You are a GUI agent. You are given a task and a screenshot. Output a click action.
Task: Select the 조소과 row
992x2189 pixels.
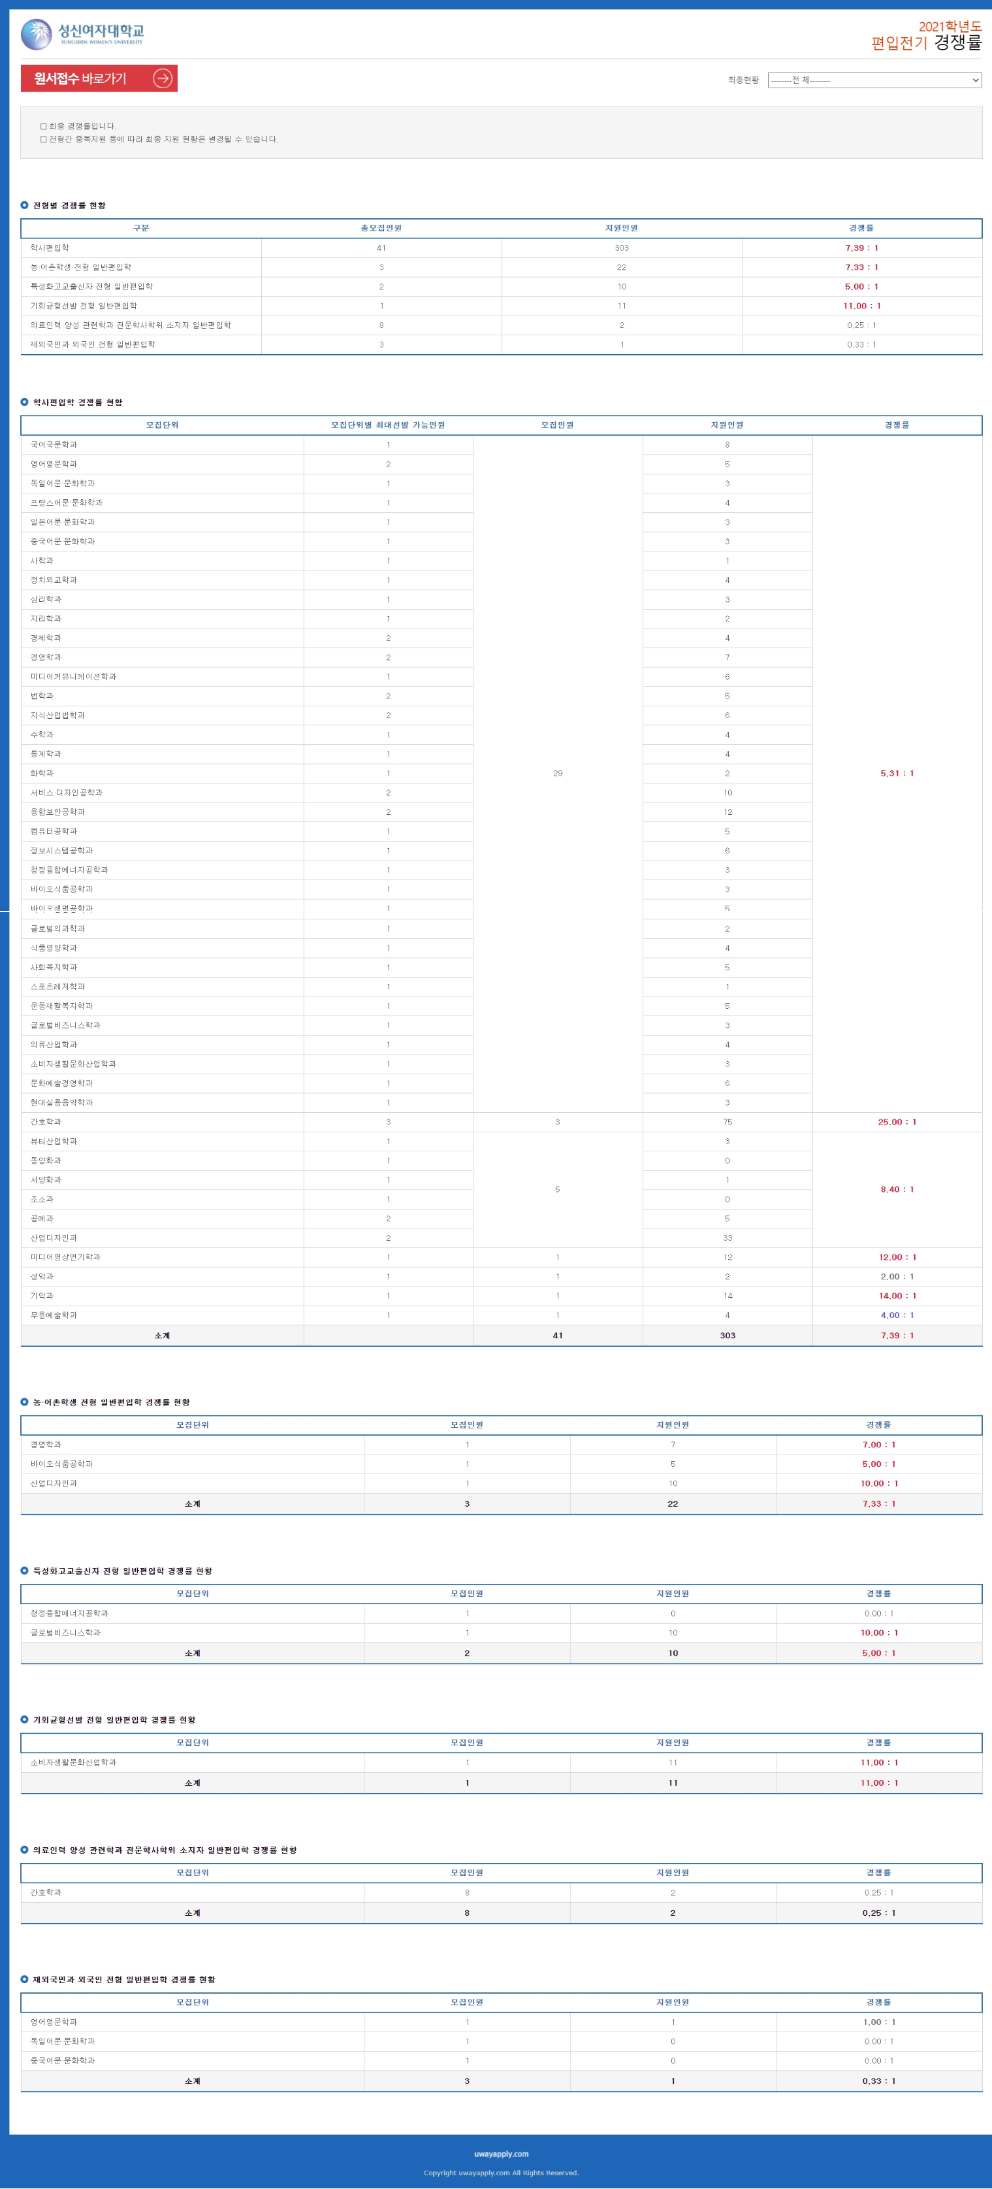tap(501, 1199)
